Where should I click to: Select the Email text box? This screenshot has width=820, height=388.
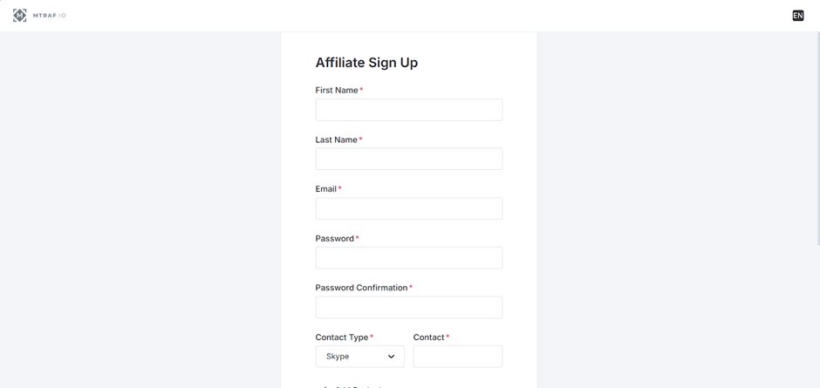point(408,208)
